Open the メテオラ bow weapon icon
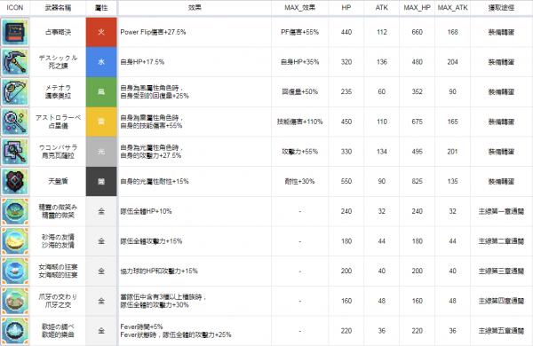533x346 pixels. [x=14, y=91]
